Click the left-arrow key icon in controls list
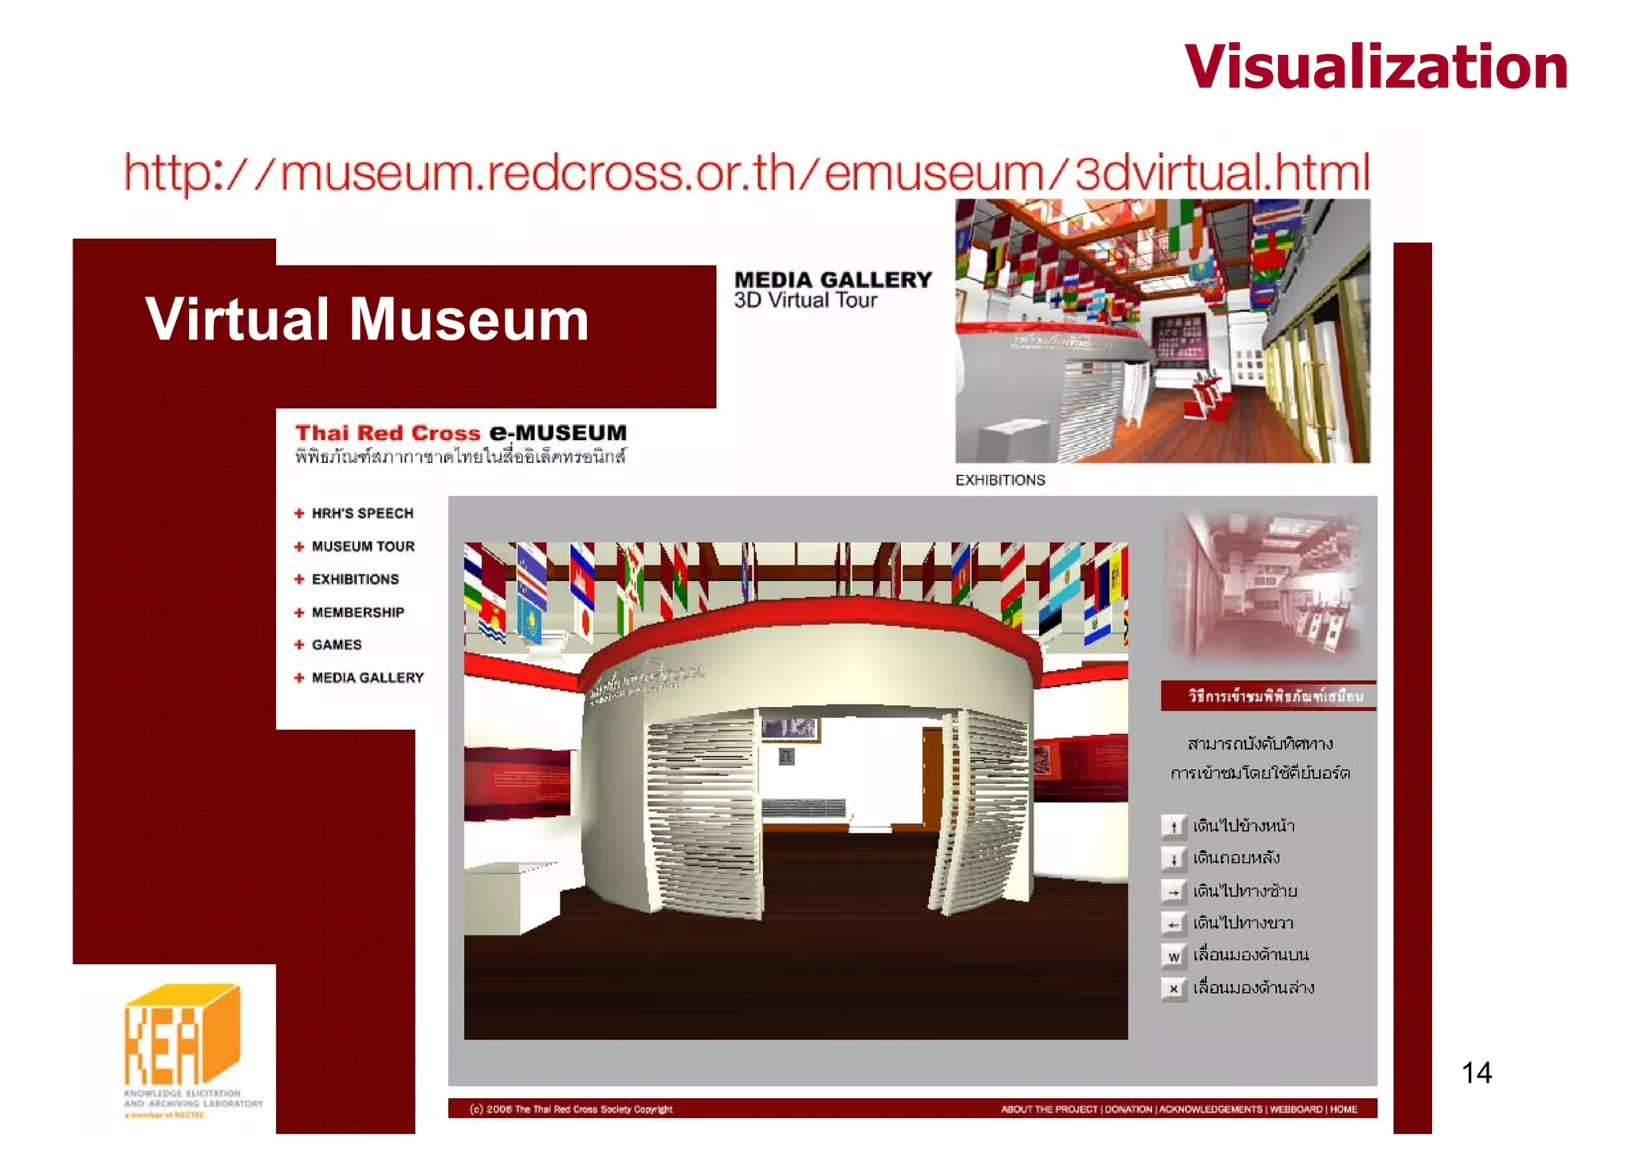Viewport: 1633px width, 1154px height. tap(1174, 924)
